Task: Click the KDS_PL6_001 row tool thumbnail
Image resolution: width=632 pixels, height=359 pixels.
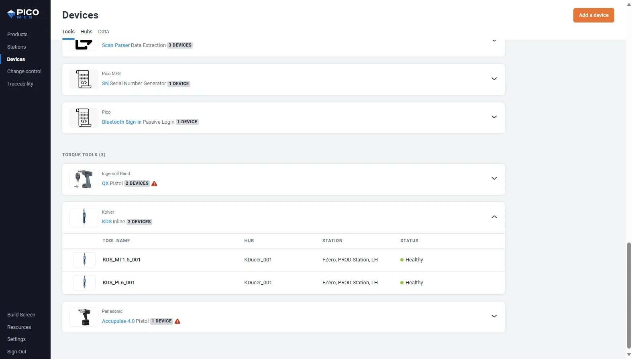Action: point(84,283)
